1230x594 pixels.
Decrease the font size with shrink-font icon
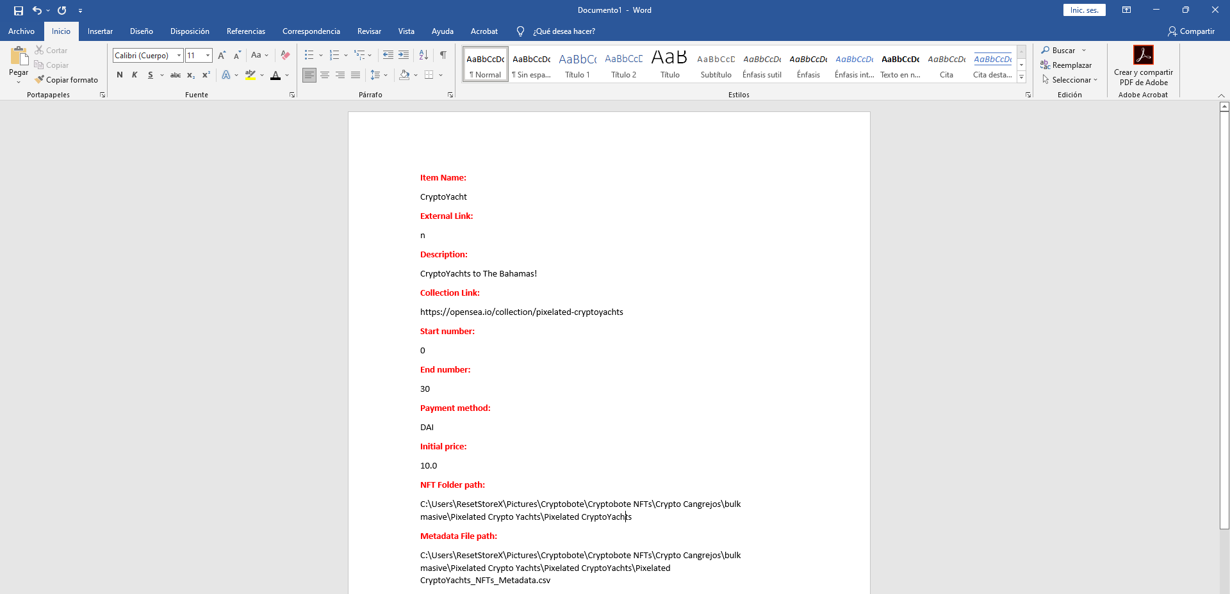click(x=237, y=55)
